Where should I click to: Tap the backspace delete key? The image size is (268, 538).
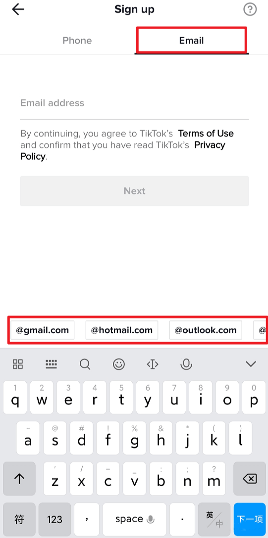(x=250, y=479)
